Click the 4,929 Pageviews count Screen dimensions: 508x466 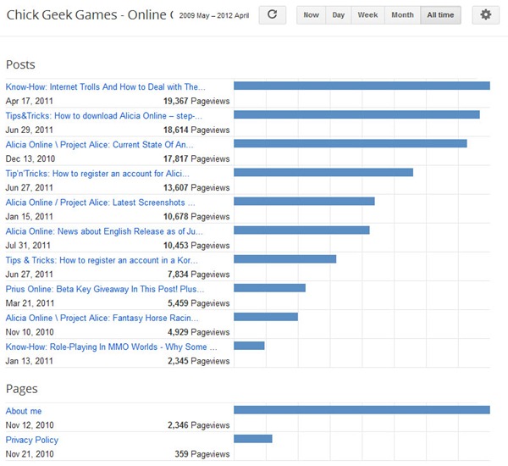point(199,332)
